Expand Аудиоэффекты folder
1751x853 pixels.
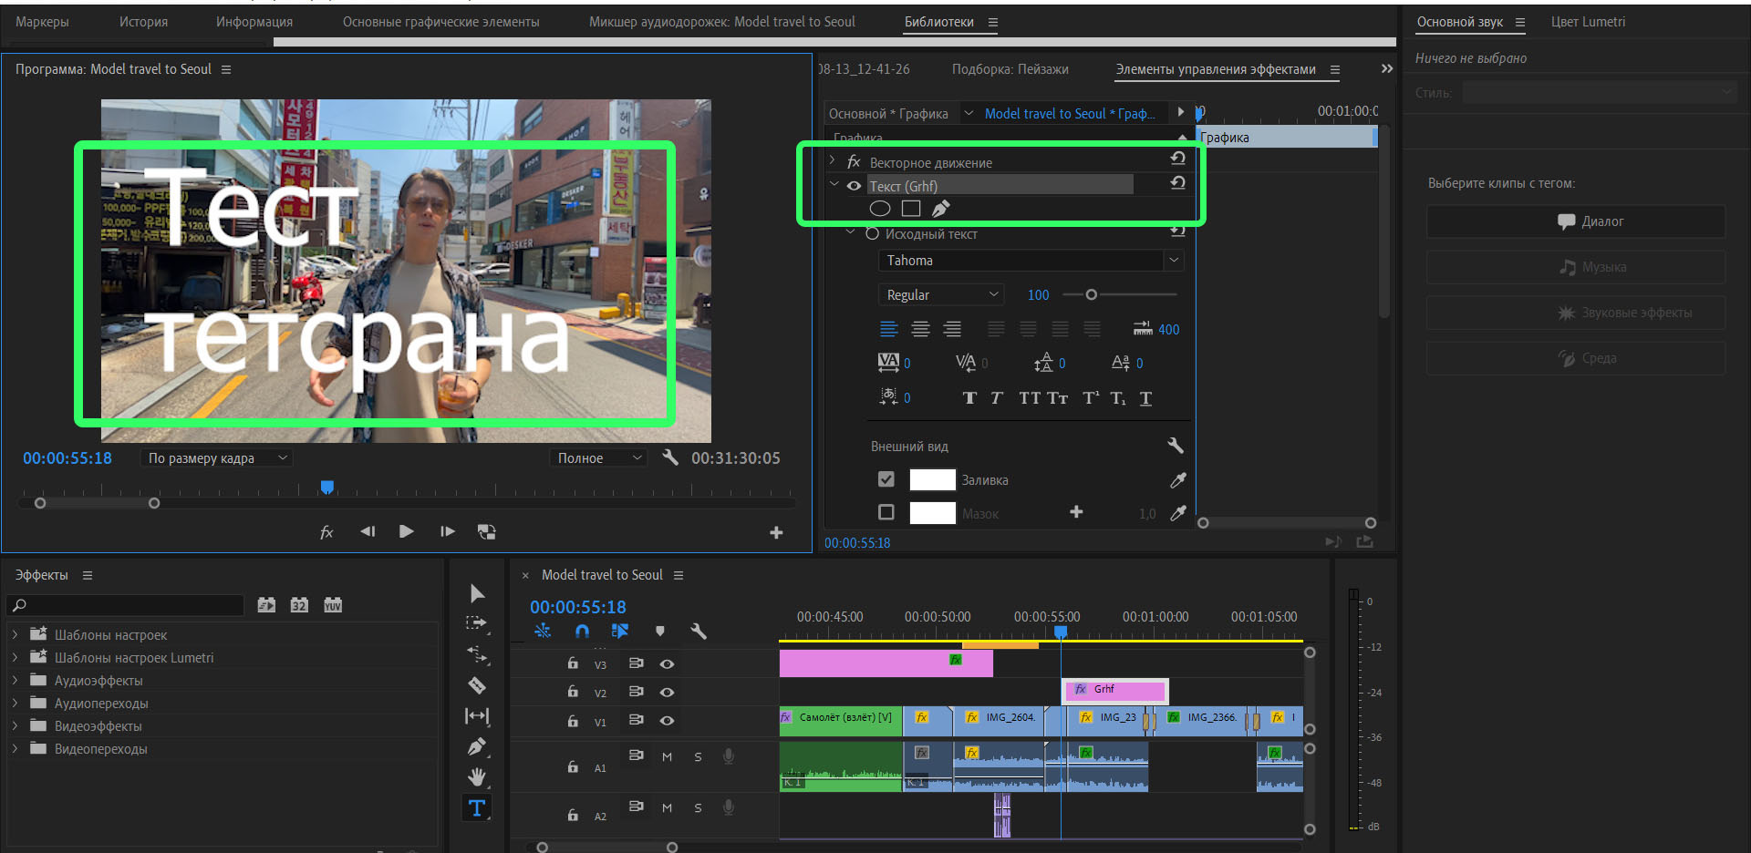[x=15, y=680]
